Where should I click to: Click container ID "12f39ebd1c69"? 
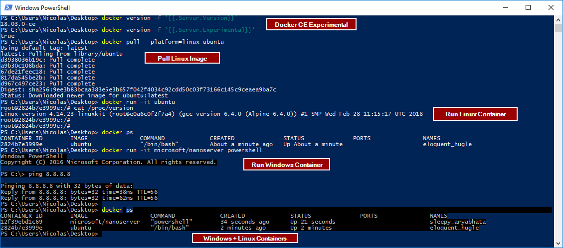pyautogui.click(x=21, y=222)
